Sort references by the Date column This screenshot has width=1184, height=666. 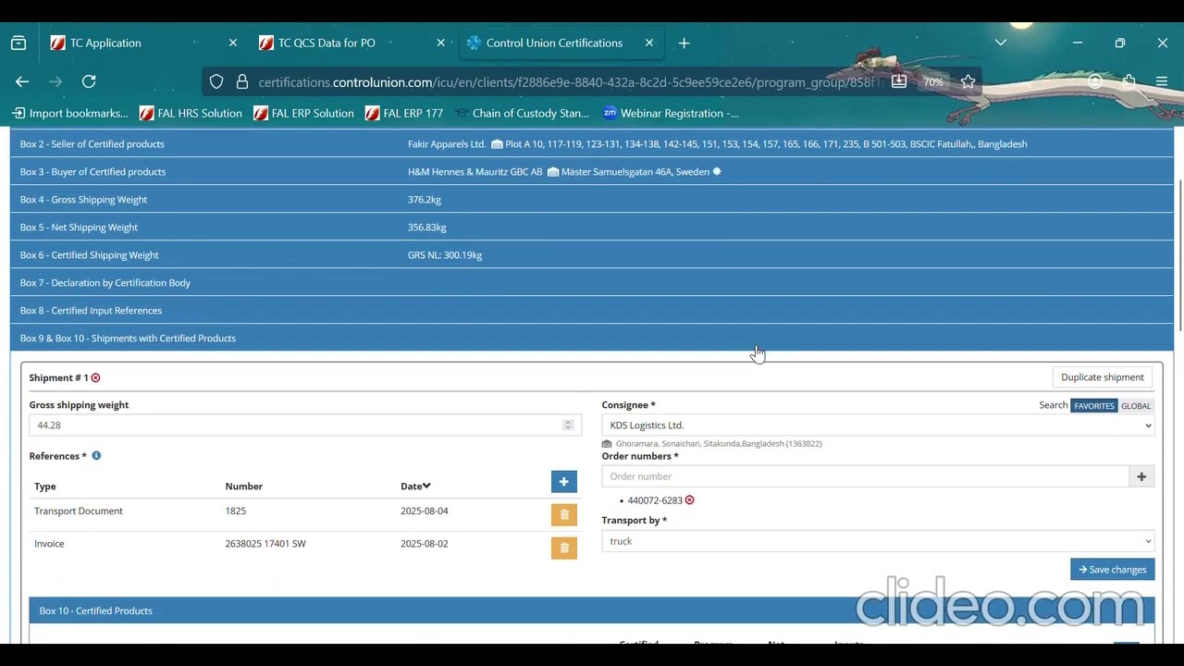tap(415, 486)
